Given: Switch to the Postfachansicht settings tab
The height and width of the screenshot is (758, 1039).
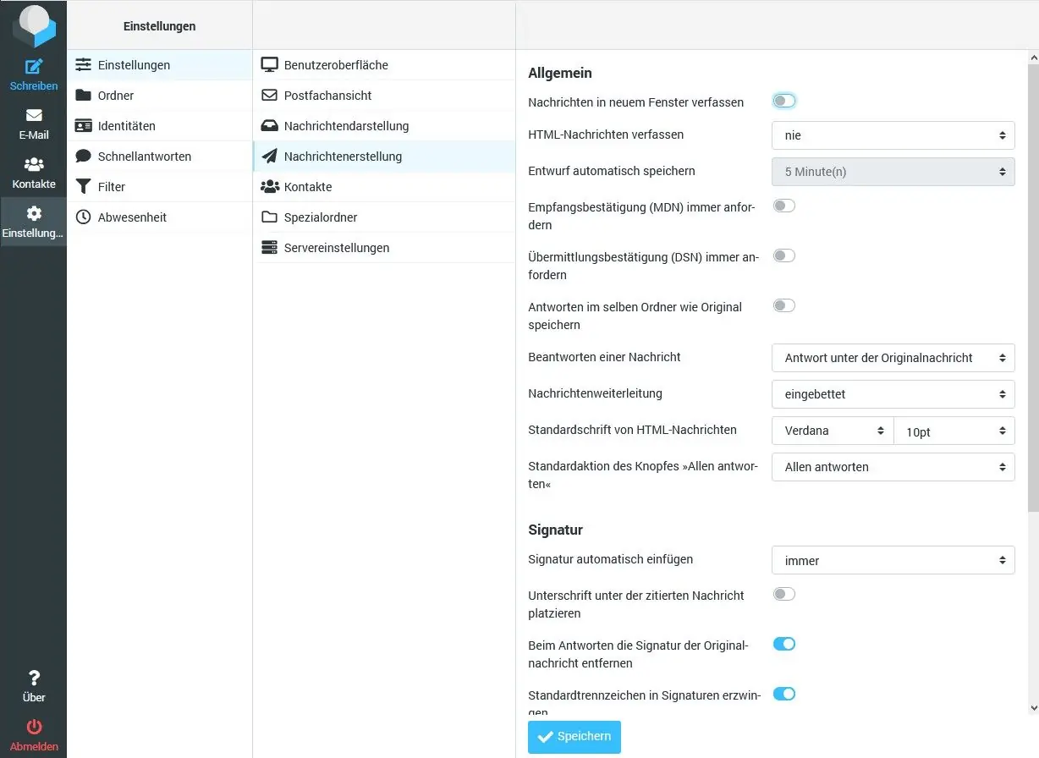Looking at the screenshot, I should (x=328, y=95).
